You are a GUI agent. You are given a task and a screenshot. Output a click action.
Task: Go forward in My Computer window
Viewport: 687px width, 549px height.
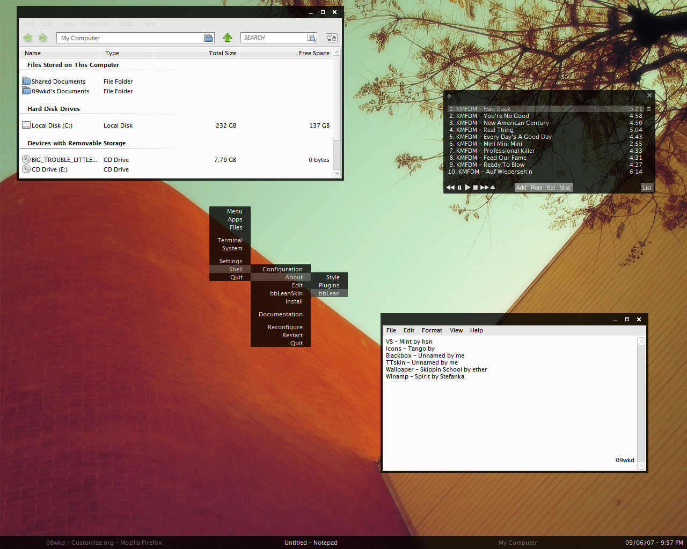pos(43,38)
